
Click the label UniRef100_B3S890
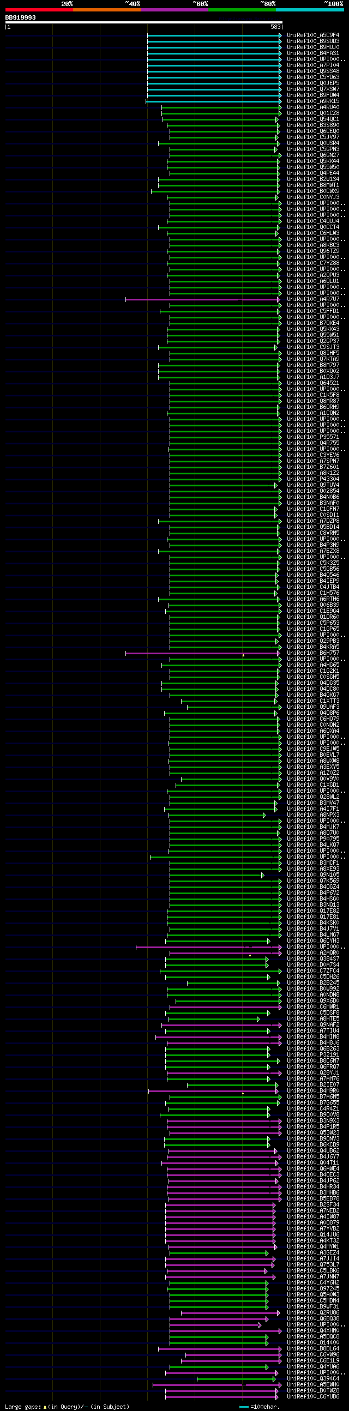[x=313, y=125]
